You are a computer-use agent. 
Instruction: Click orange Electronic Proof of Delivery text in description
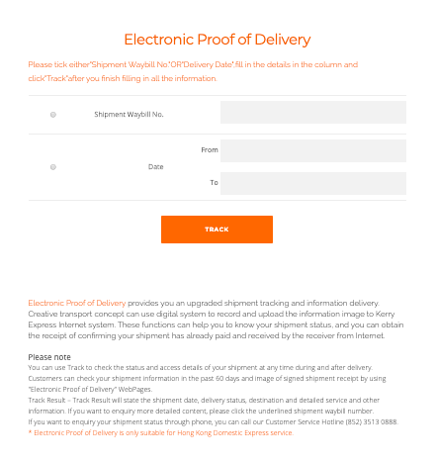click(77, 303)
